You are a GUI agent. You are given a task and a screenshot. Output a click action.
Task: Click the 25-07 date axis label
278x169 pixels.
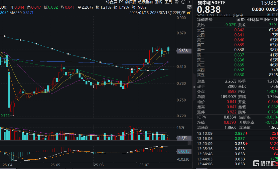click(x=144, y=165)
